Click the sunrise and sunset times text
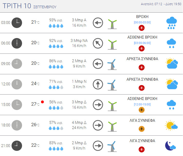This screenshot has width=183, height=156. (161, 4)
